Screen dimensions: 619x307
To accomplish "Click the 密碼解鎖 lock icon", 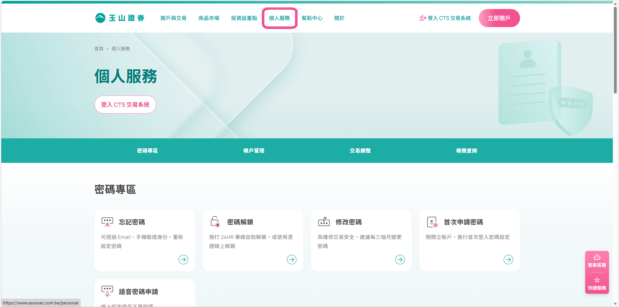I will (215, 222).
